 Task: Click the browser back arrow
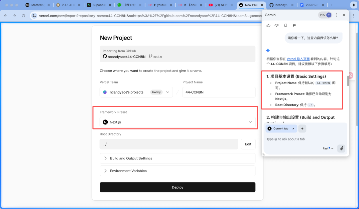(x=6, y=16)
